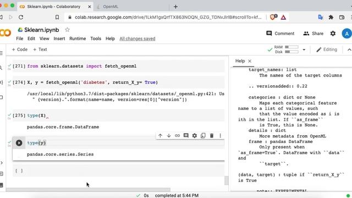Copy link to cell icon
Screen dimensions: 352x198
pos(177,136)
